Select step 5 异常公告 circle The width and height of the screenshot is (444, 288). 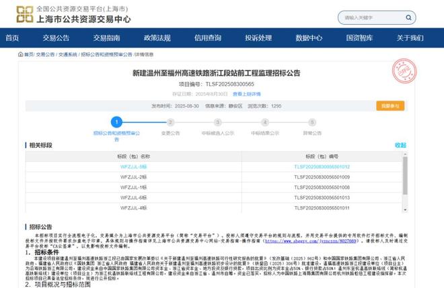tap(312, 122)
